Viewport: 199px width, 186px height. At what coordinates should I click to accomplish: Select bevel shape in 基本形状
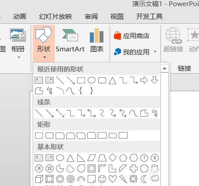coord(50,179)
